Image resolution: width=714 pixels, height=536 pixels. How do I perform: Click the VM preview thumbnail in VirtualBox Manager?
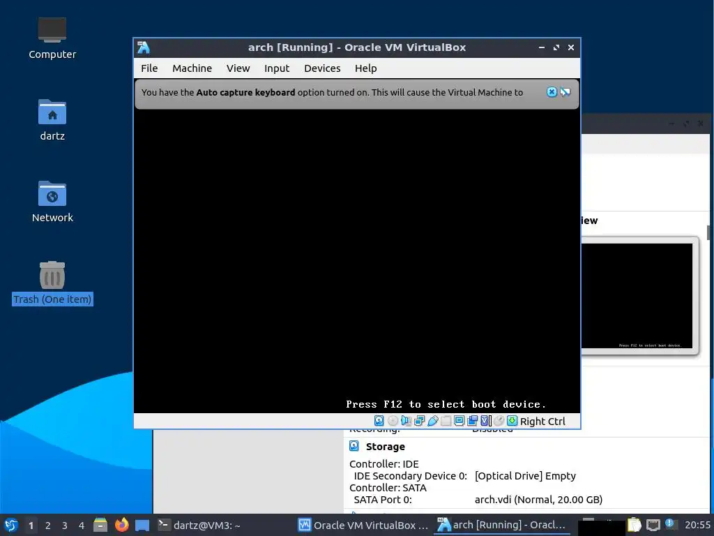(x=637, y=296)
